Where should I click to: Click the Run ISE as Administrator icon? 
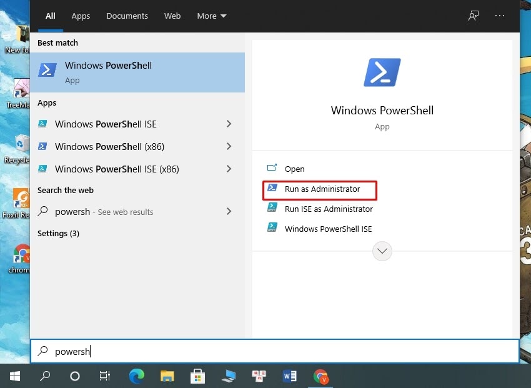pyautogui.click(x=272, y=207)
